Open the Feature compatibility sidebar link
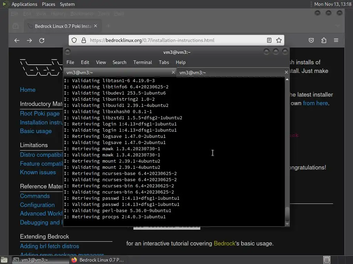Image resolution: width=353 pixels, height=264 pixels. tap(41, 164)
